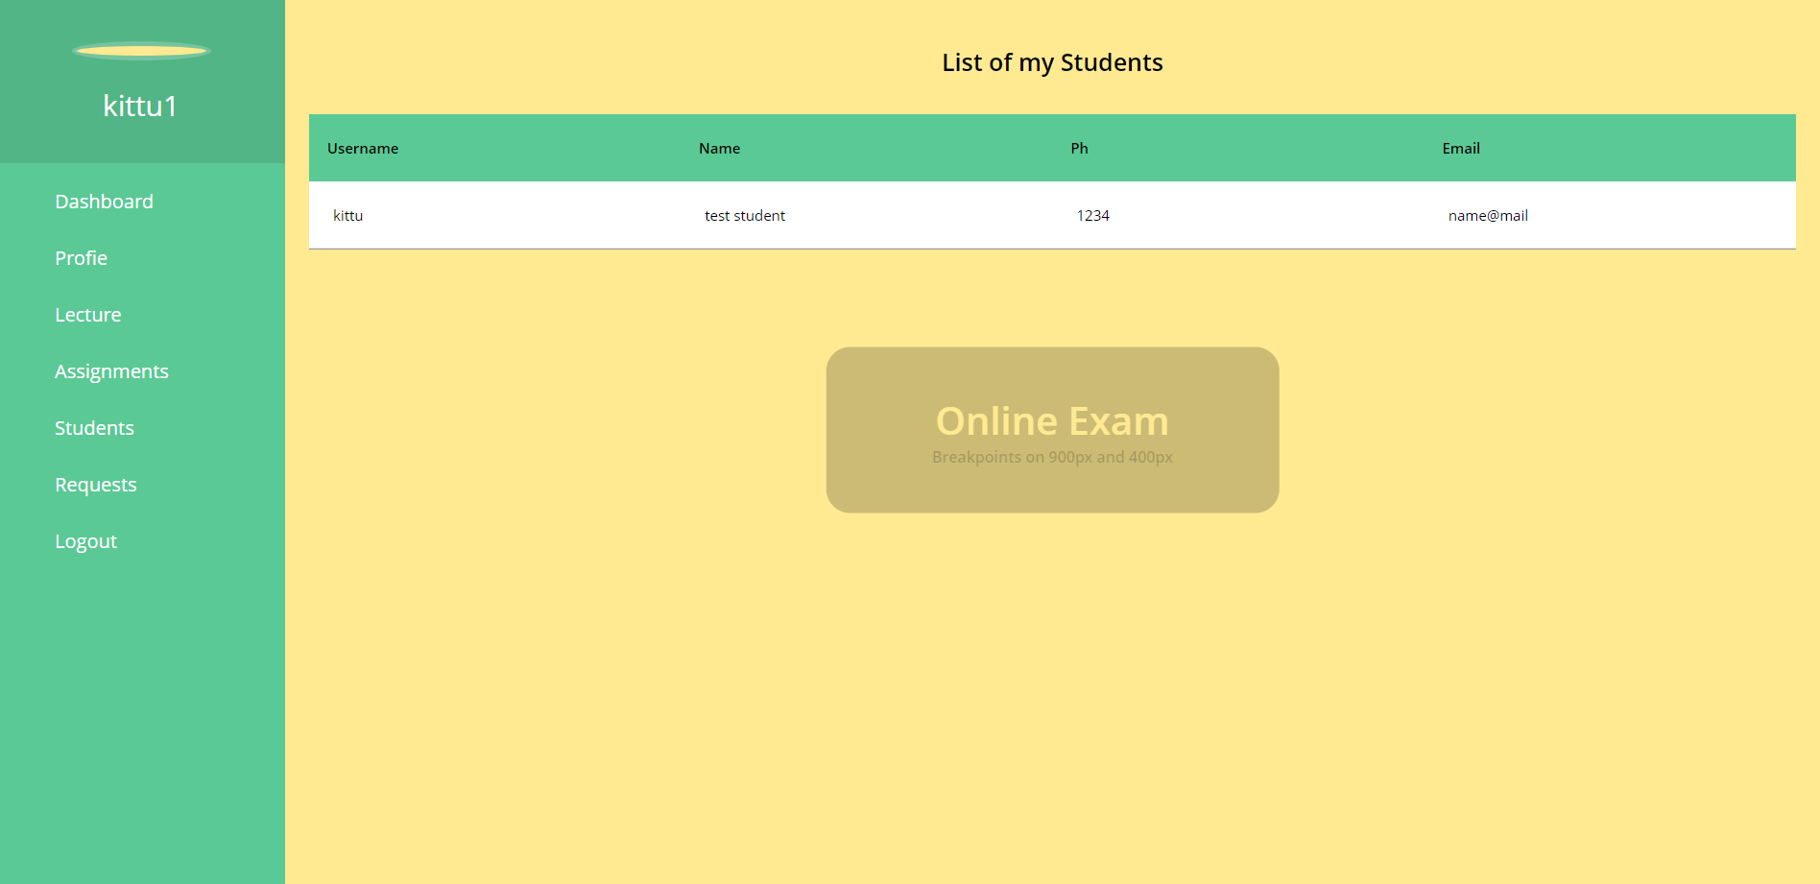Click the Email column header
Viewport: 1820px width, 884px height.
pyautogui.click(x=1460, y=148)
